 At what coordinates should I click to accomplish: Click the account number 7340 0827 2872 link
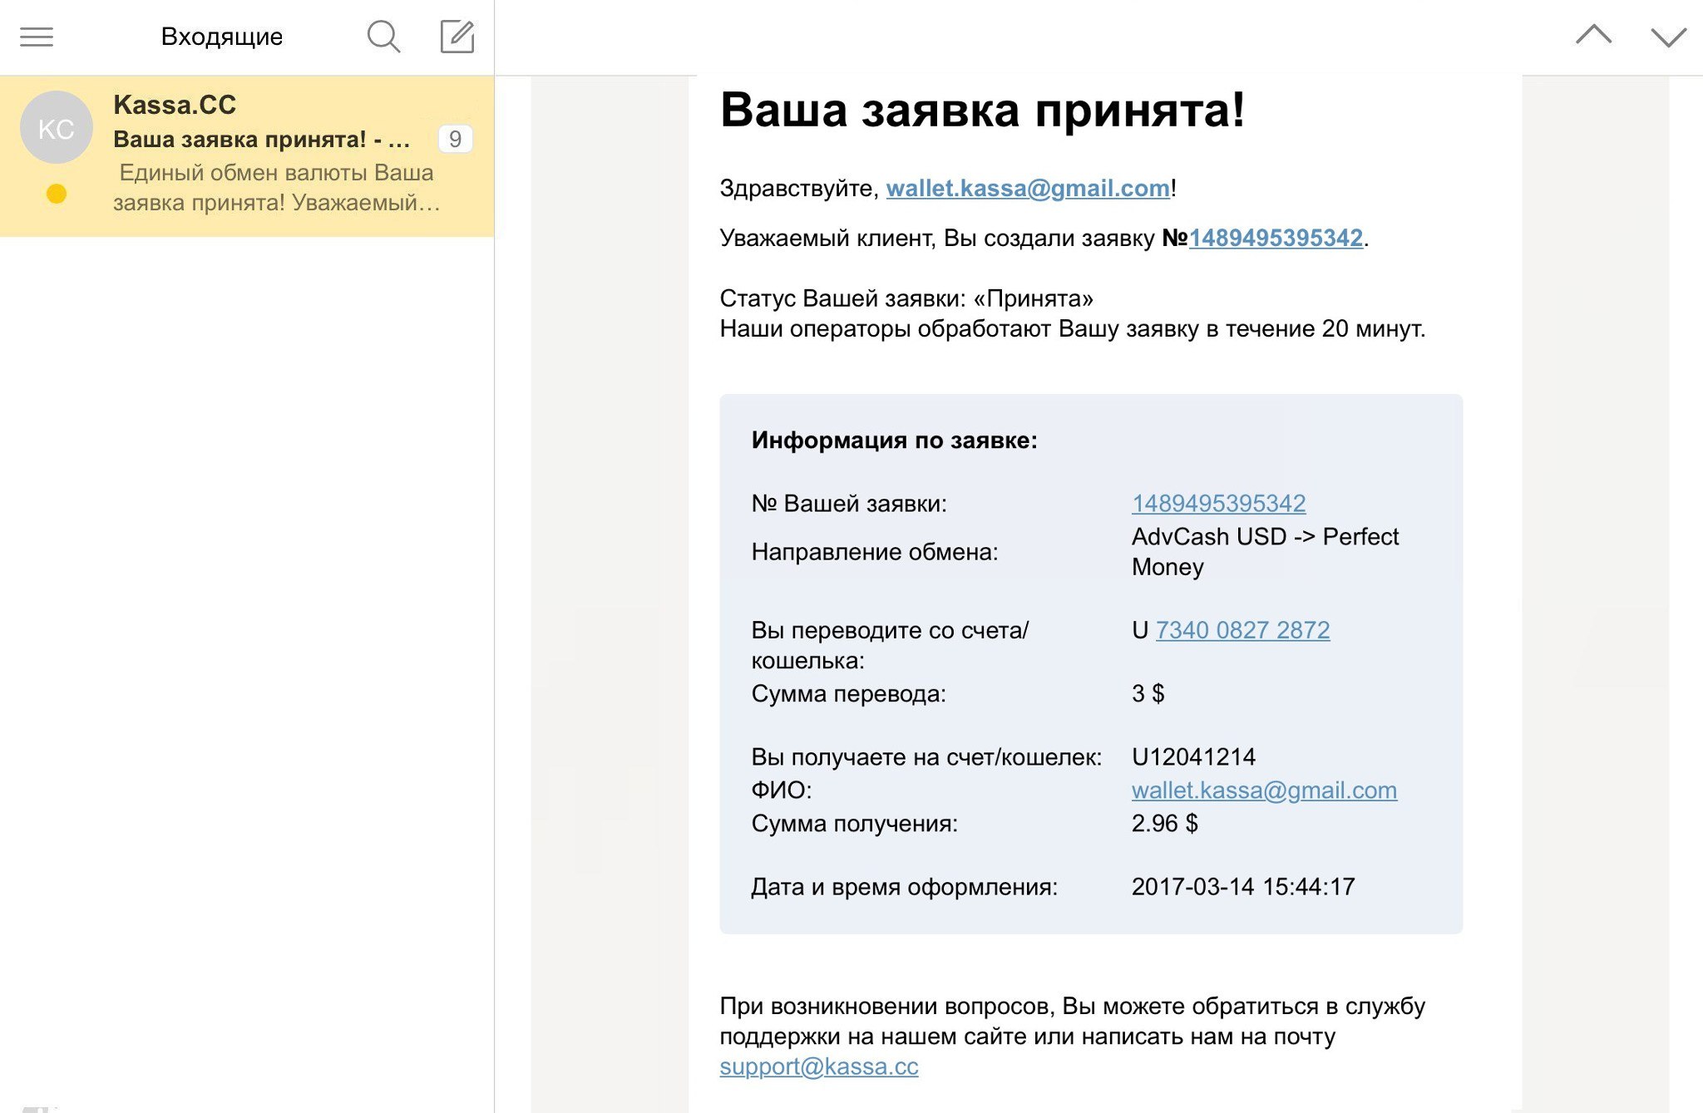click(1242, 630)
